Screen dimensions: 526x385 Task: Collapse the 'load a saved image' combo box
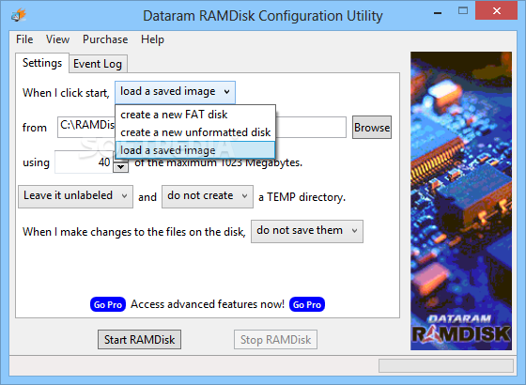(175, 92)
